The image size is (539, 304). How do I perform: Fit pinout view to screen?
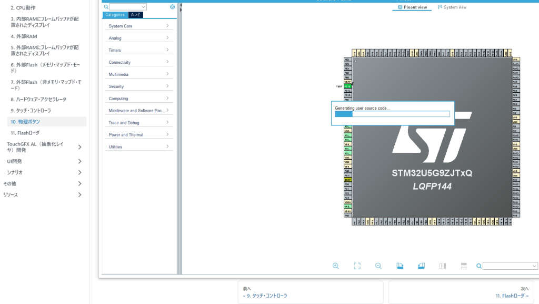point(357,266)
